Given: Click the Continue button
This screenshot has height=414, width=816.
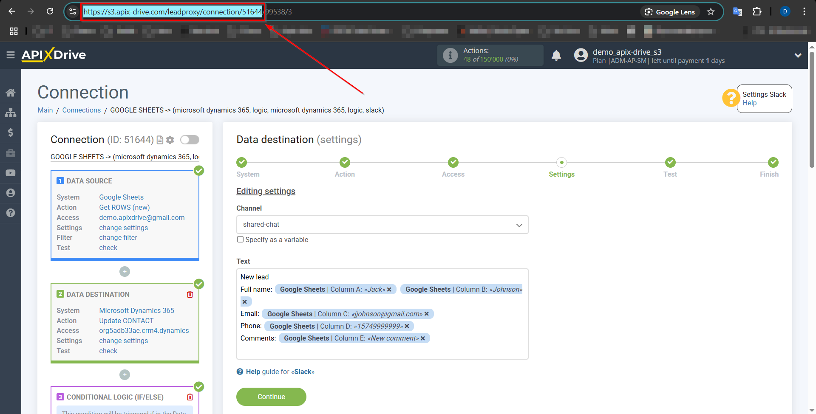Looking at the screenshot, I should [271, 397].
